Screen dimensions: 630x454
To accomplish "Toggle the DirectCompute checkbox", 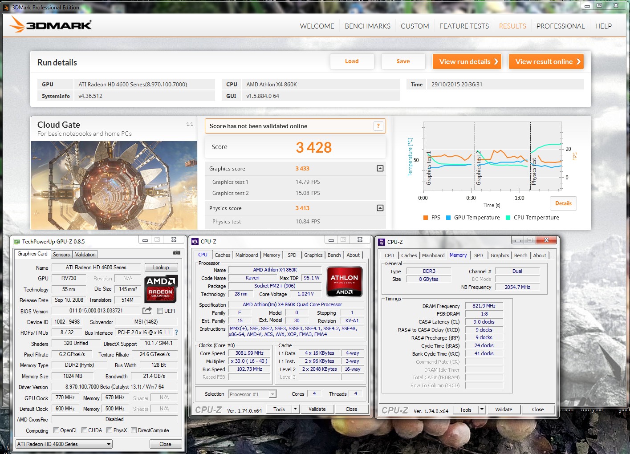I will [134, 430].
